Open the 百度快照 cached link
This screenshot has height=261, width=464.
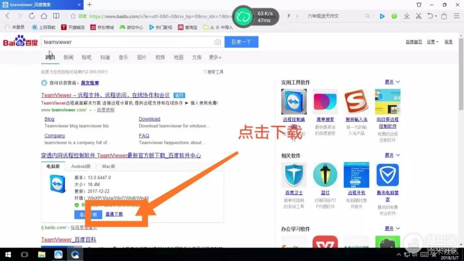tap(106, 110)
